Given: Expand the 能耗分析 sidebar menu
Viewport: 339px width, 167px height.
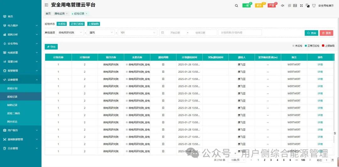Looking at the screenshot, I should (20, 35).
